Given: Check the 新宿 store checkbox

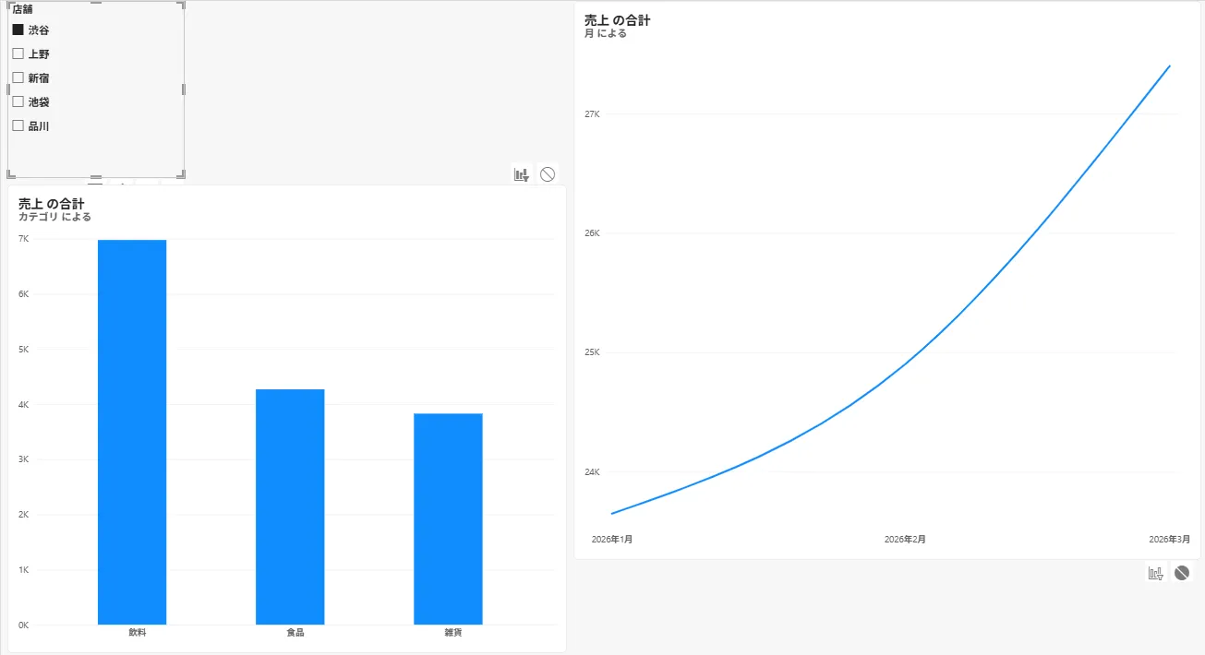Looking at the screenshot, I should point(18,77).
